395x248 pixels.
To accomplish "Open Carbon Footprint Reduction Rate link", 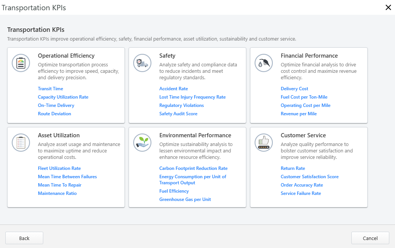I will click(x=193, y=168).
